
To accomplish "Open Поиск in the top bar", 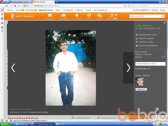I will pyautogui.click(x=89, y=10).
